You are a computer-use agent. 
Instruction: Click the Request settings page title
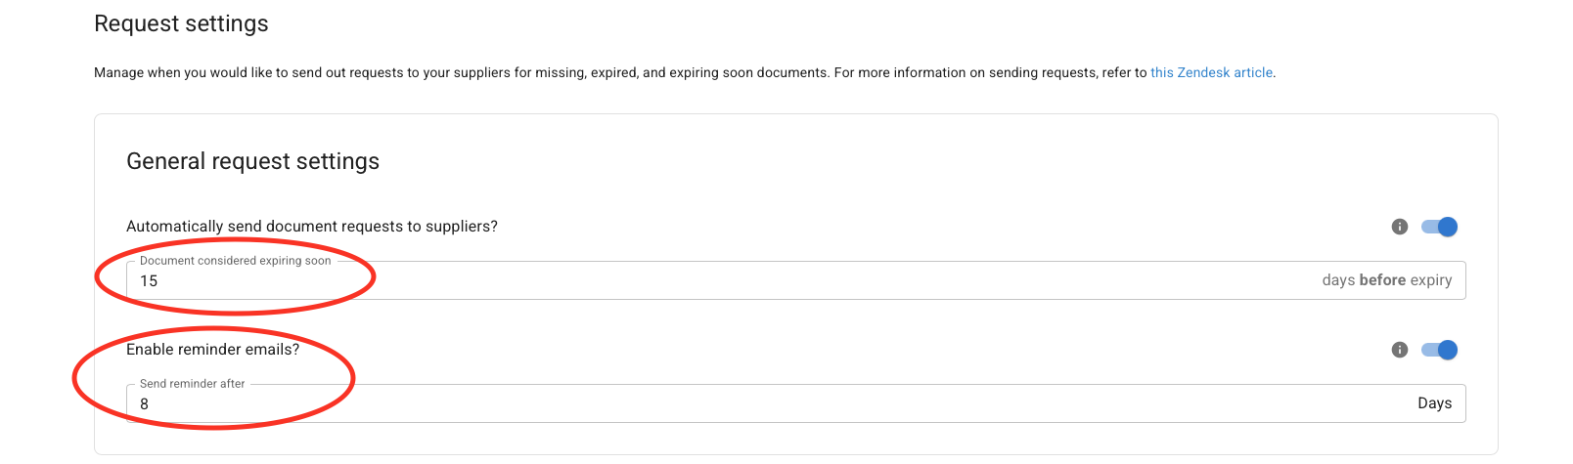tap(181, 23)
